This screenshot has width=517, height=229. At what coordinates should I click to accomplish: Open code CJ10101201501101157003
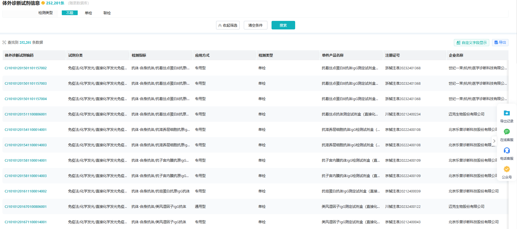pos(26,83)
